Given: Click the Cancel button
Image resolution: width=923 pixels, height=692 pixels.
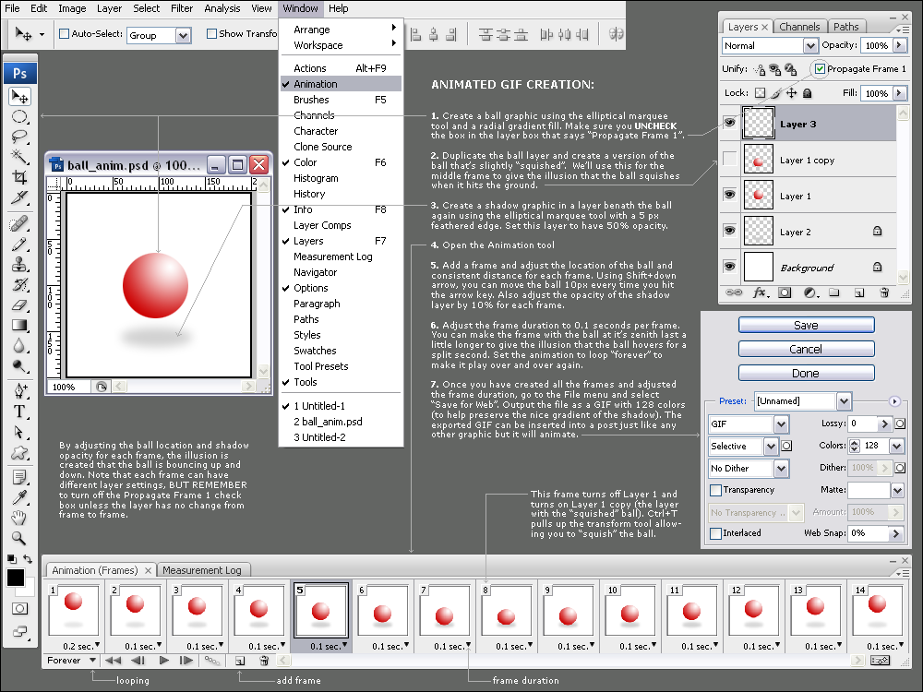Looking at the screenshot, I should tap(806, 350).
